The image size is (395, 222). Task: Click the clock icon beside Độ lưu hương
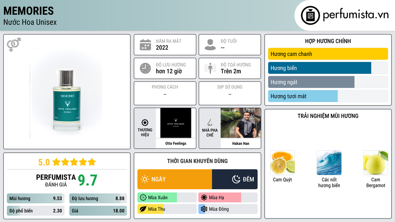tap(145, 68)
